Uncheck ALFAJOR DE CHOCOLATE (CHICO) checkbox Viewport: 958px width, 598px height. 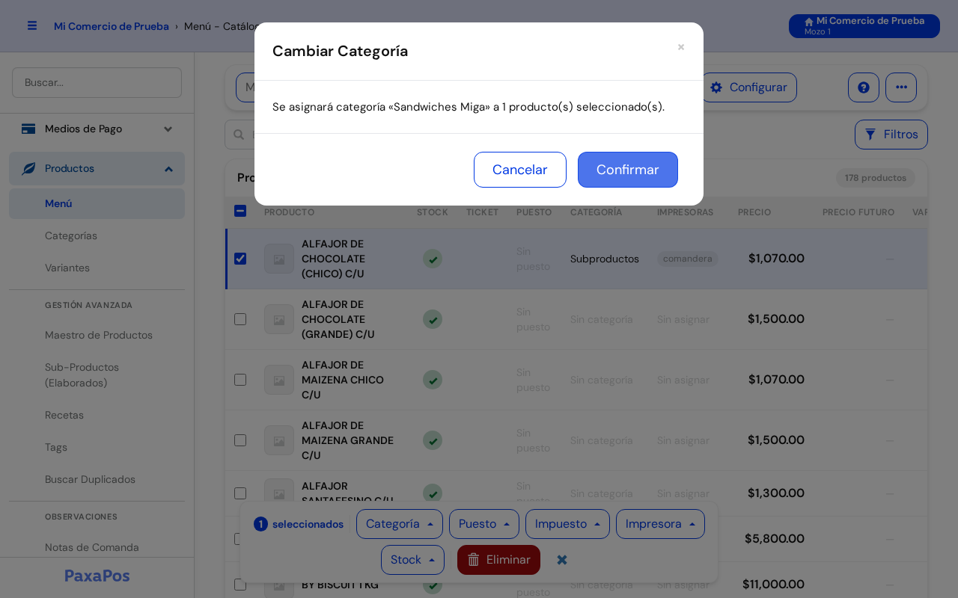(240, 259)
